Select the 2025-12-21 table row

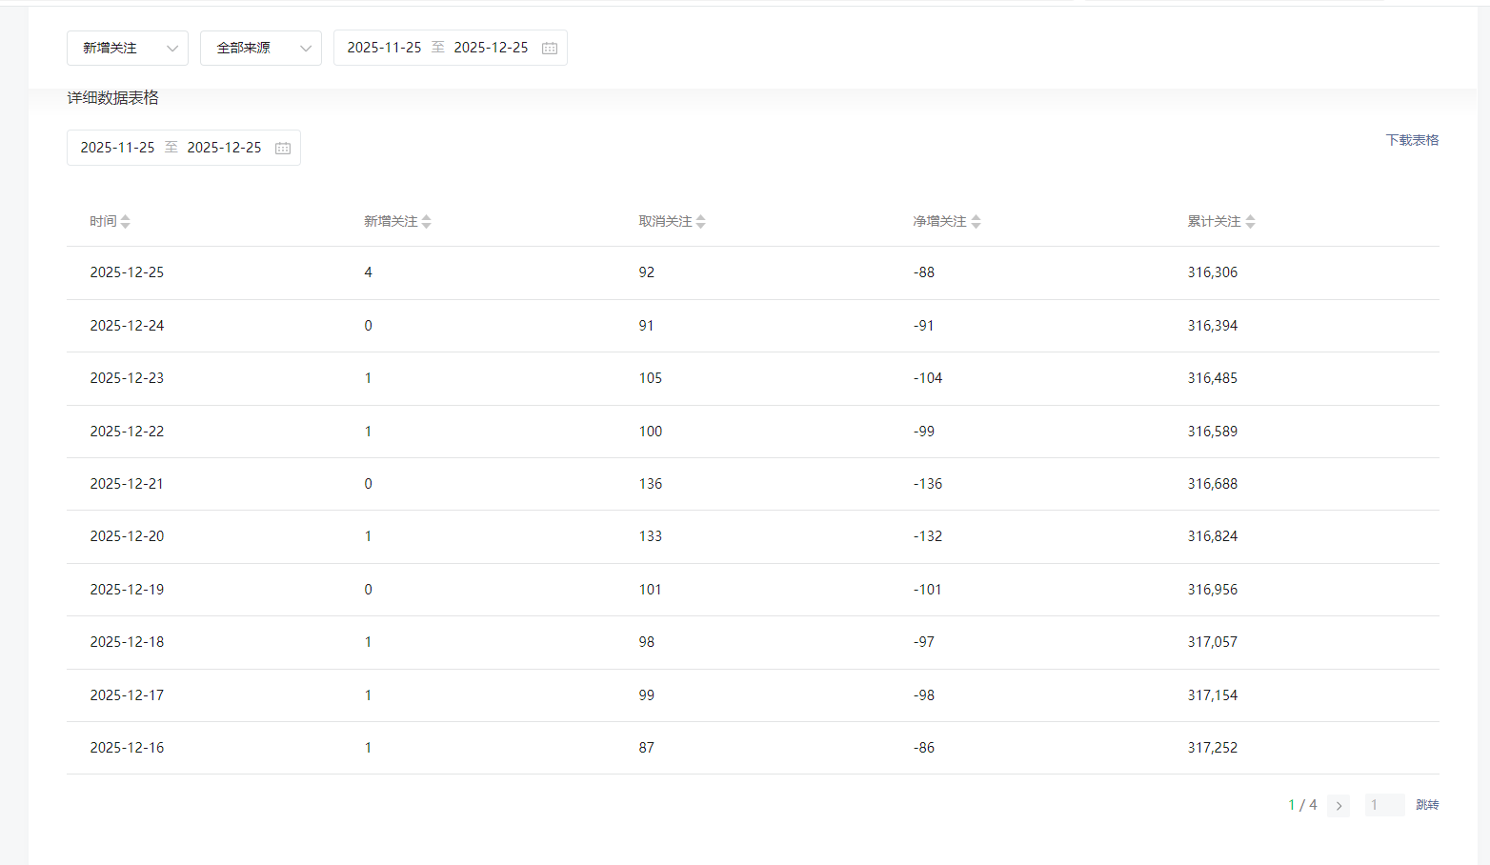[127, 484]
